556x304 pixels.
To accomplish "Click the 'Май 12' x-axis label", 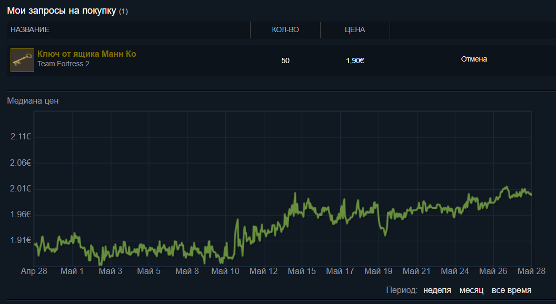I will click(x=263, y=271).
